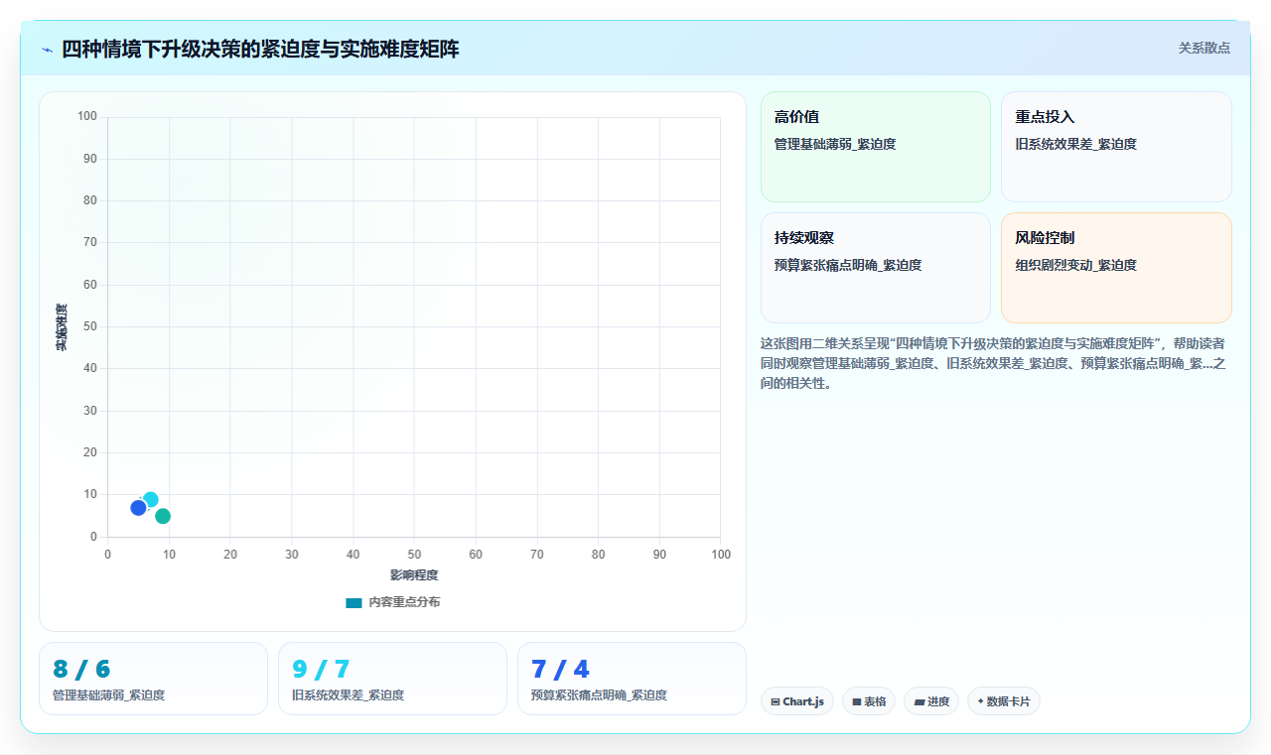Viewport: 1271px width, 755px height.
Task: Click the lightning icon beside the title
Action: click(x=47, y=50)
